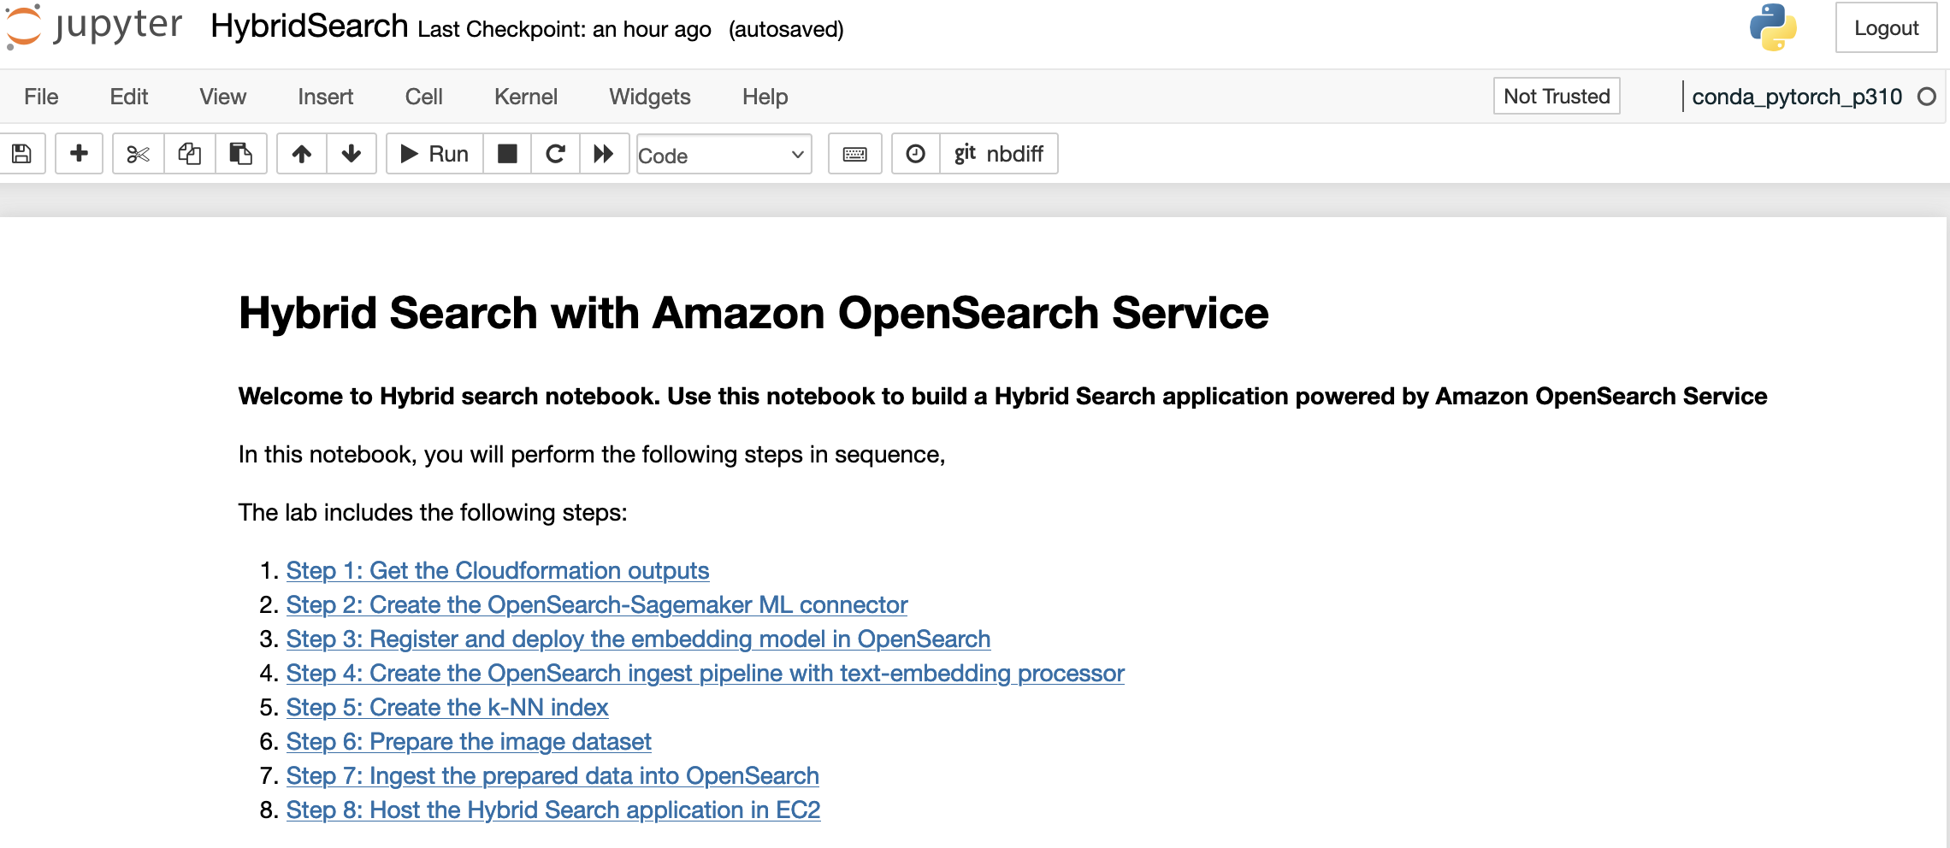
Task: Click the Not Trusted indicator
Action: click(x=1555, y=97)
